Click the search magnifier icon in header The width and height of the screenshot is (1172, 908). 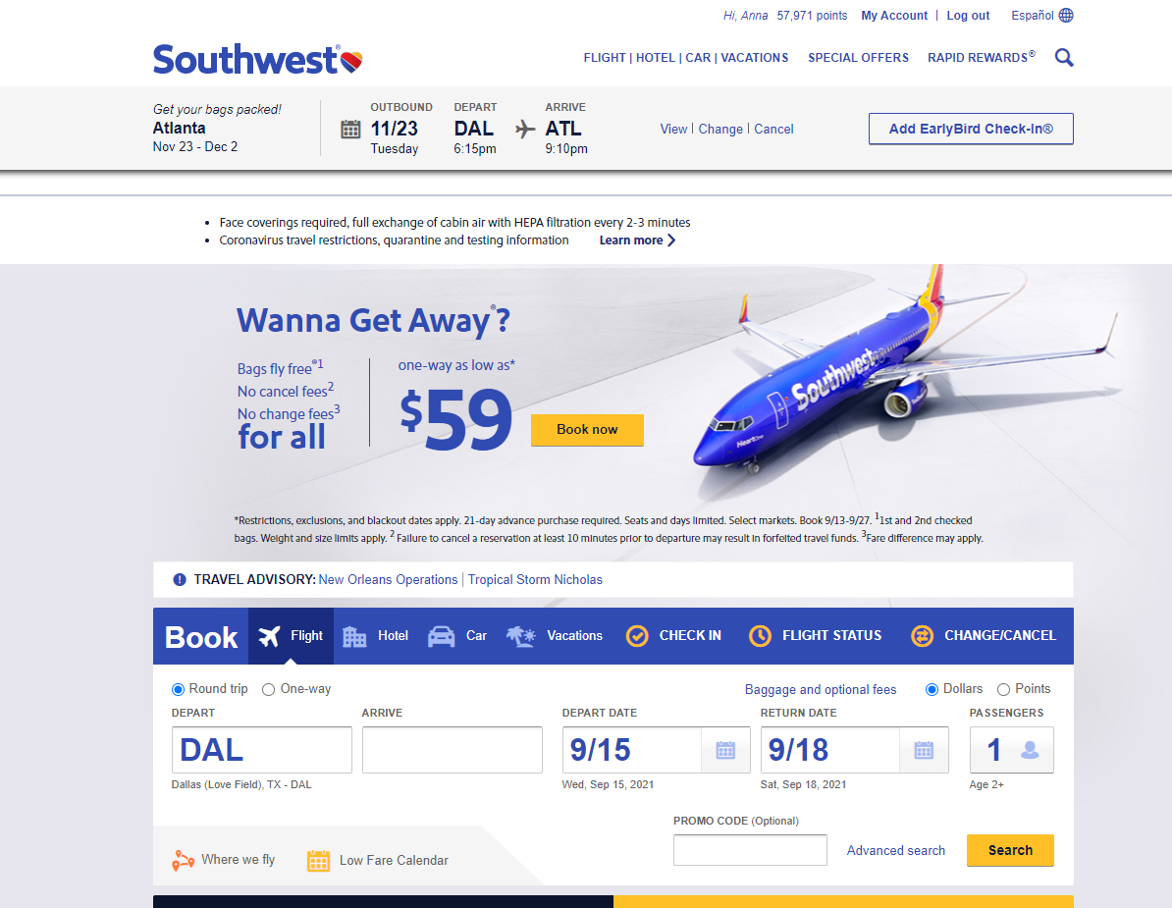(x=1064, y=58)
